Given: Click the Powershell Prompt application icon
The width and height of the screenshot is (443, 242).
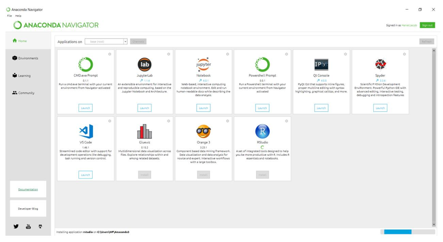Looking at the screenshot, I should (263, 64).
